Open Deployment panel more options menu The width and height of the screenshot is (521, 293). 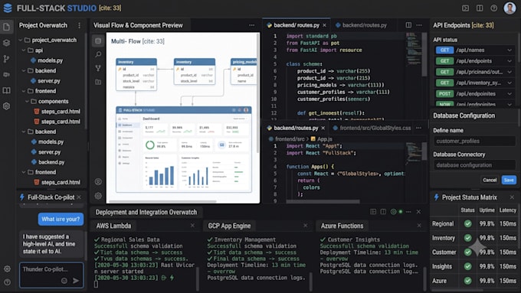point(408,212)
